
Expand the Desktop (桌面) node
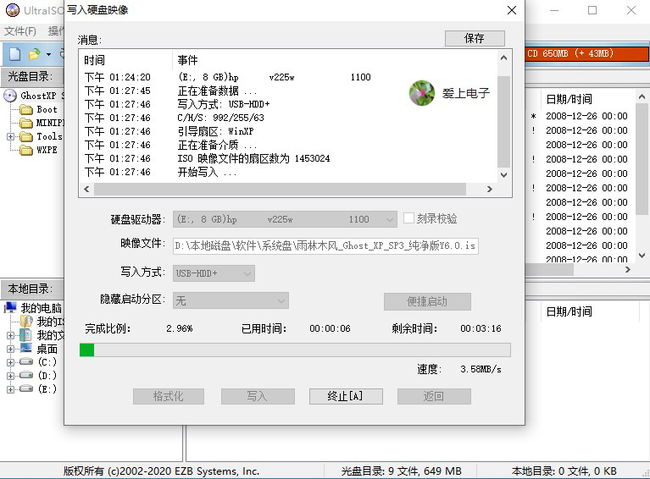10,349
